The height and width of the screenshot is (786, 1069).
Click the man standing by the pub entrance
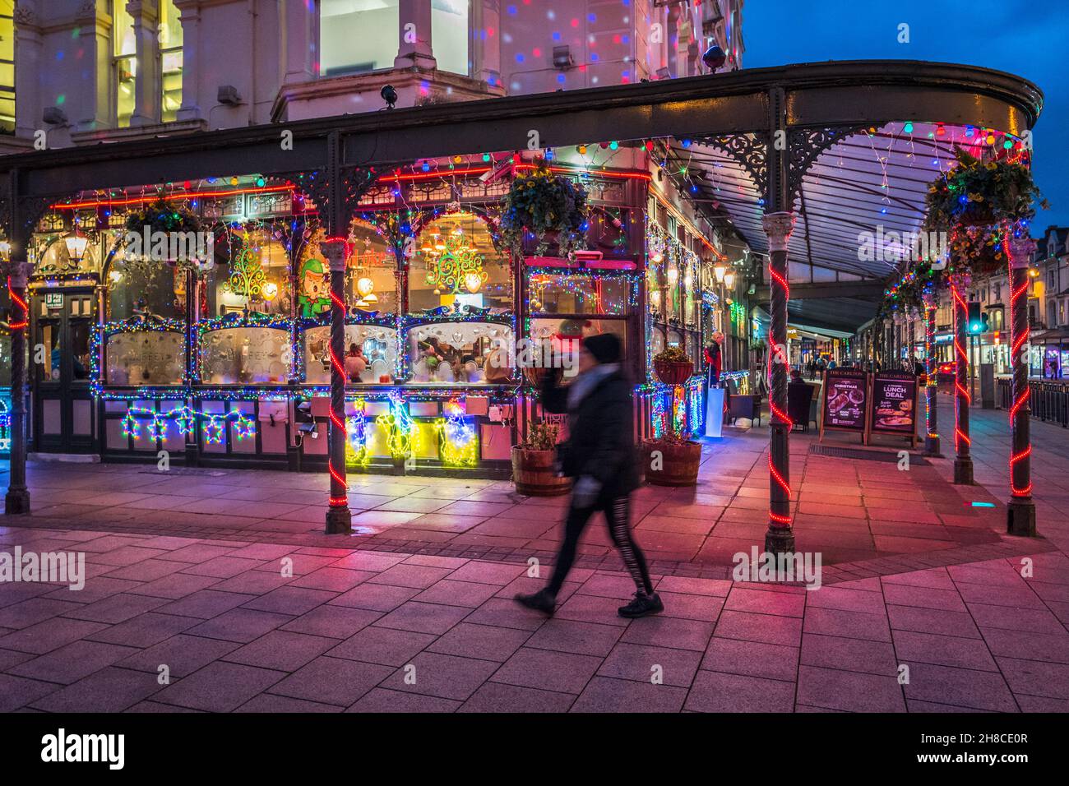(x=712, y=359)
